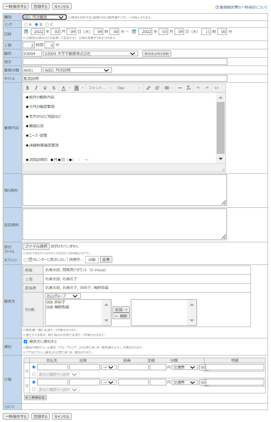Insert a horizontal line
271x422 pixels.
click(180, 88)
